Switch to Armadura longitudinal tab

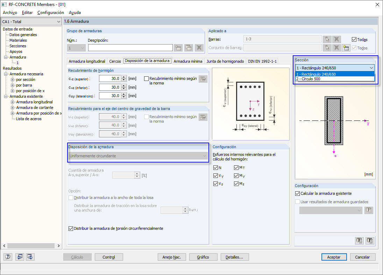[x=87, y=61]
